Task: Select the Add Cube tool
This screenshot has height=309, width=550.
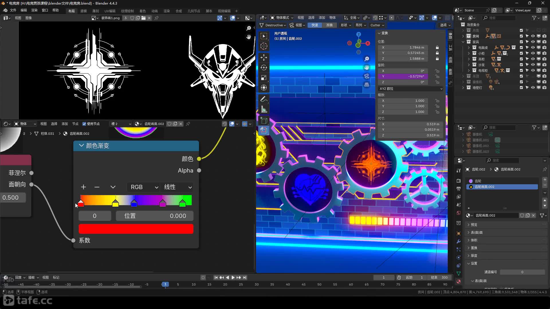Action: (x=264, y=120)
